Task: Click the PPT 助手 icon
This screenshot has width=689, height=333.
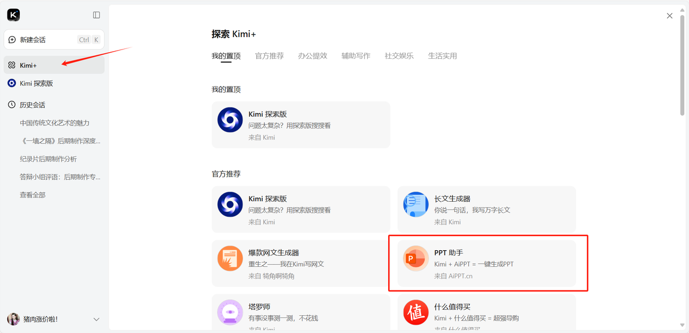Action: coord(416,259)
